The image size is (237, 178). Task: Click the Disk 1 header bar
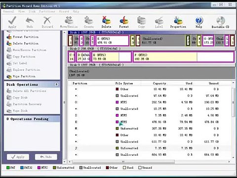click(x=152, y=33)
